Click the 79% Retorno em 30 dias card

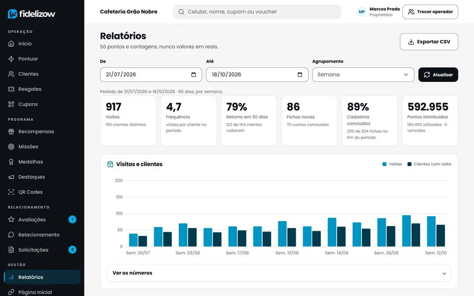click(x=249, y=120)
